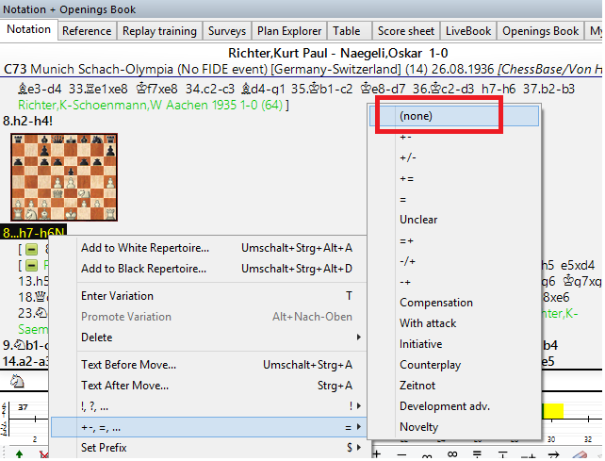Click Add to White Repertoire...
The image size is (605, 461).
[x=145, y=248]
